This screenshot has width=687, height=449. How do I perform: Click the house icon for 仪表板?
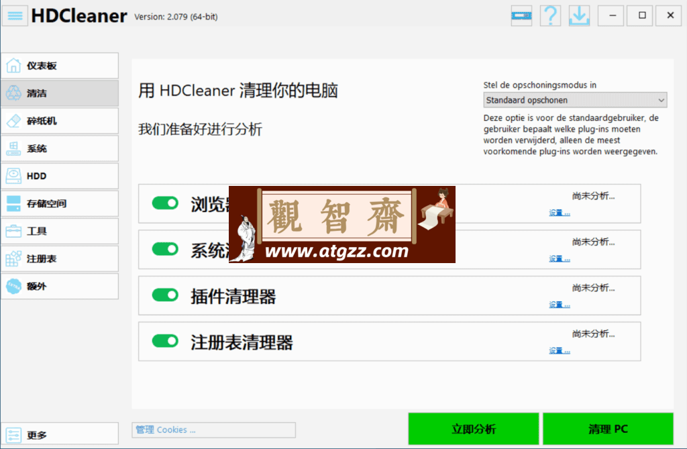tap(13, 66)
